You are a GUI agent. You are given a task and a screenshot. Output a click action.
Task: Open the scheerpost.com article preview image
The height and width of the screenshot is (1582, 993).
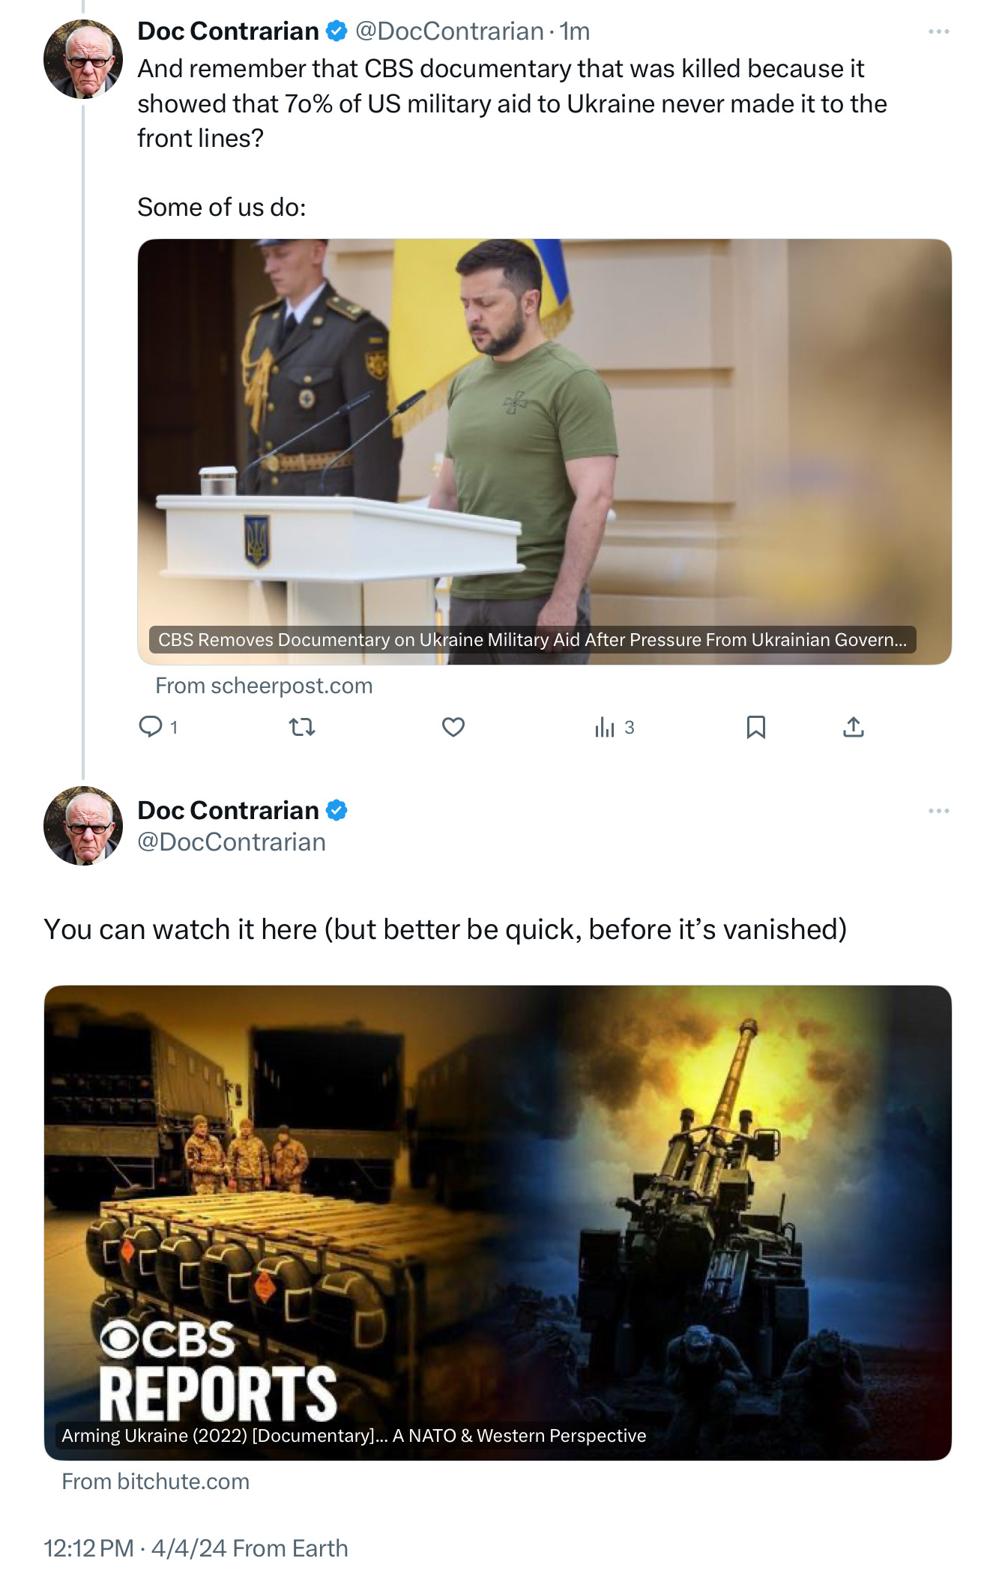point(544,452)
